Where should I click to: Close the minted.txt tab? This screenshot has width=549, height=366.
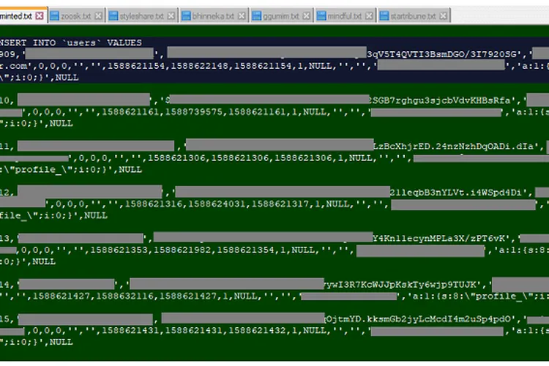[x=40, y=15]
